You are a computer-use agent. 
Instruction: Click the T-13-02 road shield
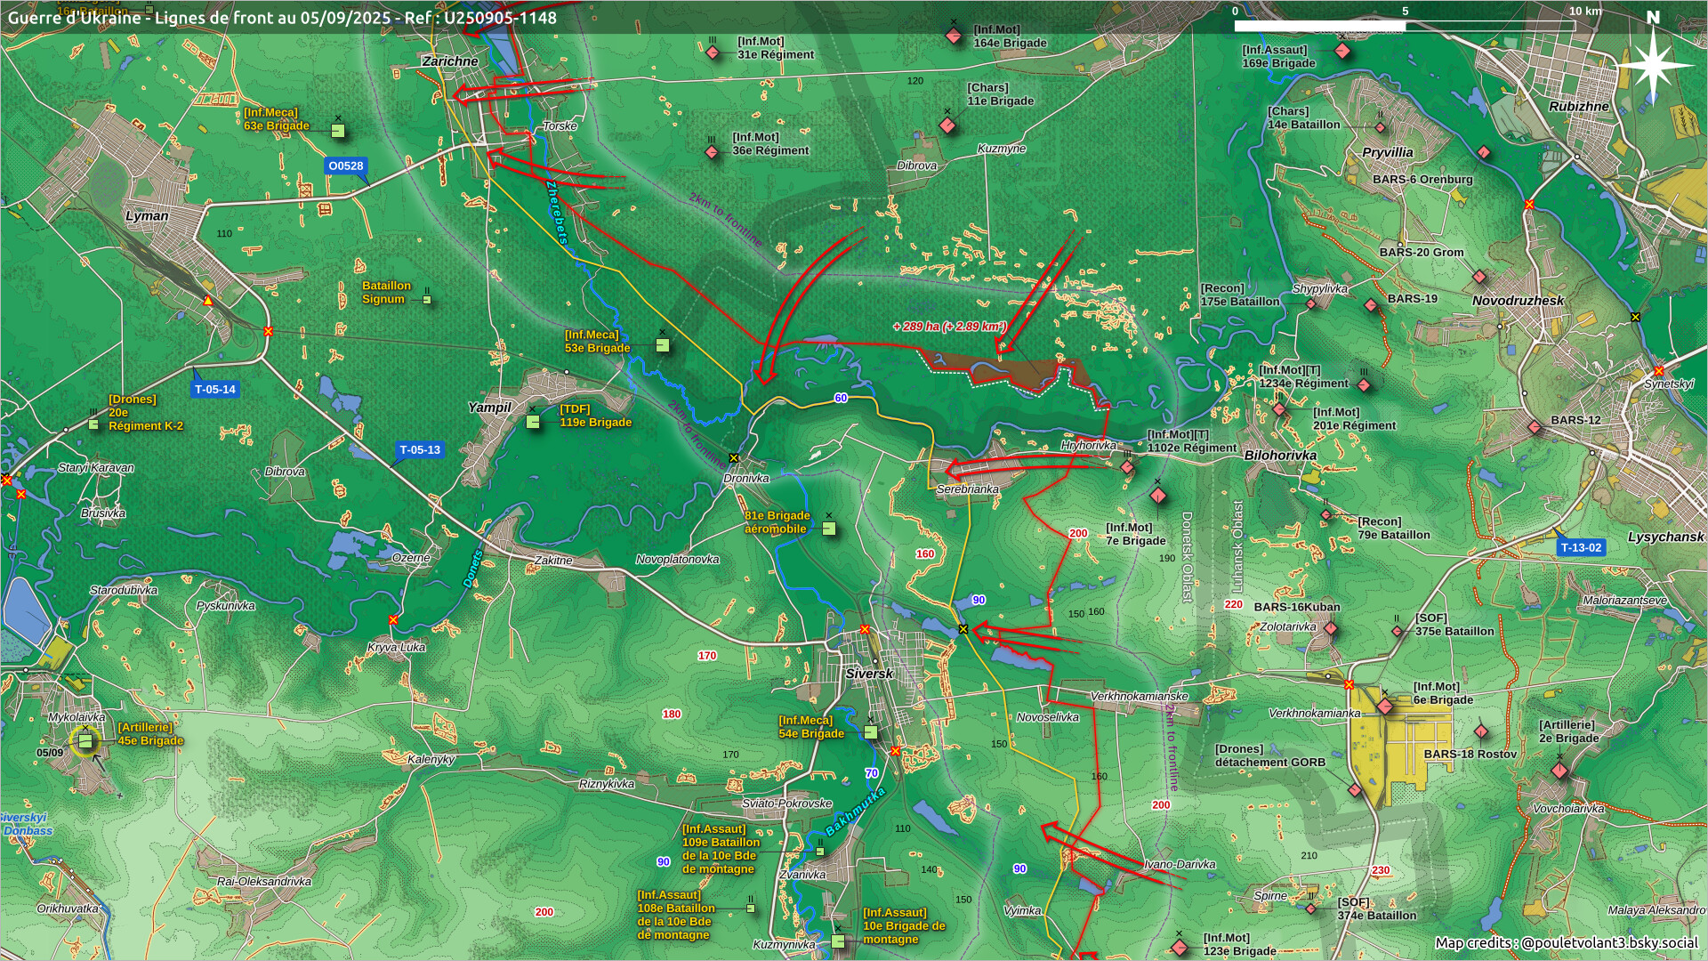pos(1581,548)
